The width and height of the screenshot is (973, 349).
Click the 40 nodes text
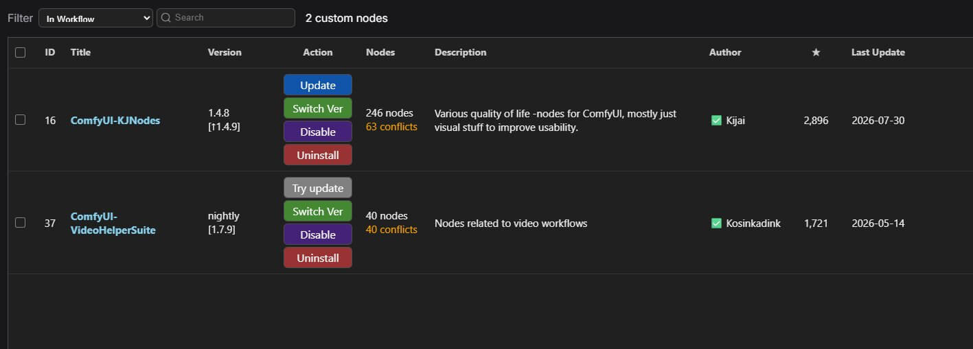click(x=387, y=216)
